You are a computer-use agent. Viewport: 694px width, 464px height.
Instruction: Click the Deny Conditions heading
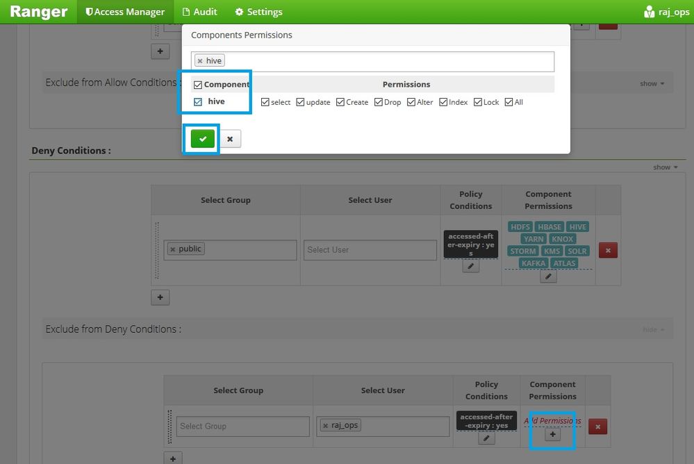[72, 151]
